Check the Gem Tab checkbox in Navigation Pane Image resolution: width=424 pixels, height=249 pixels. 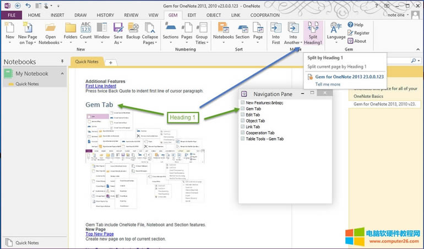coord(243,109)
